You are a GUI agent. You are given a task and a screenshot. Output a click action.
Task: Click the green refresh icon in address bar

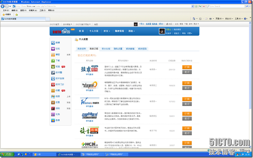200,6
